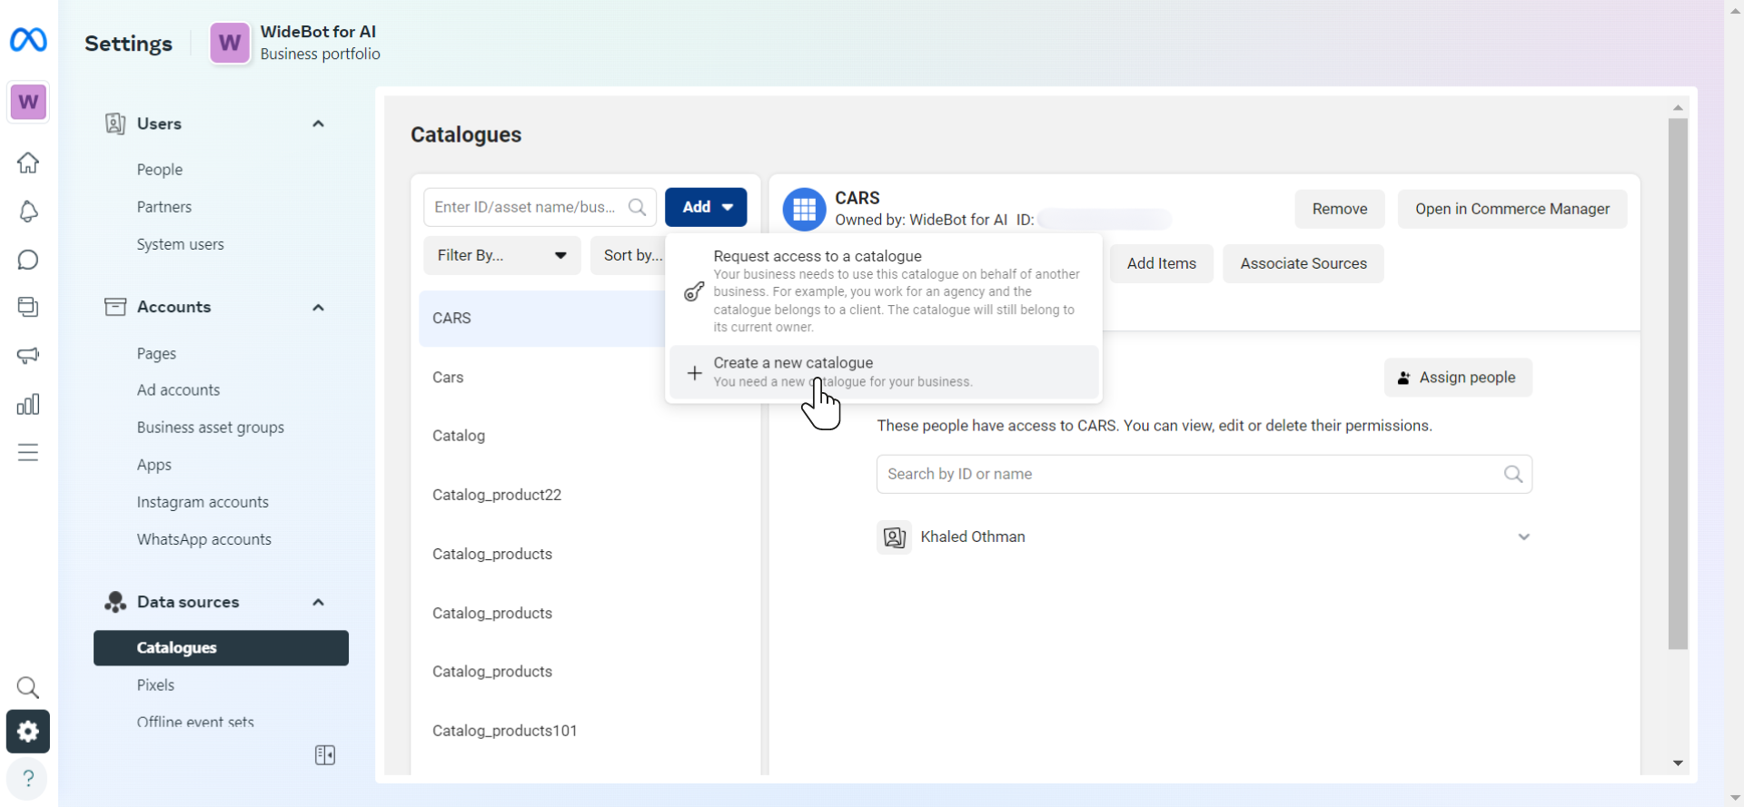Open Pixels under Data sources
The image size is (1744, 807).
pos(155,685)
